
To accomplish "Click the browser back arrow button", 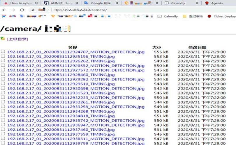I will pos(4,10).
